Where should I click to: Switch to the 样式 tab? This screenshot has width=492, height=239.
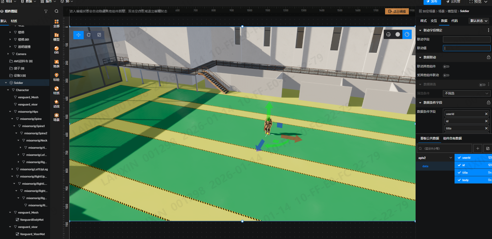pos(424,21)
